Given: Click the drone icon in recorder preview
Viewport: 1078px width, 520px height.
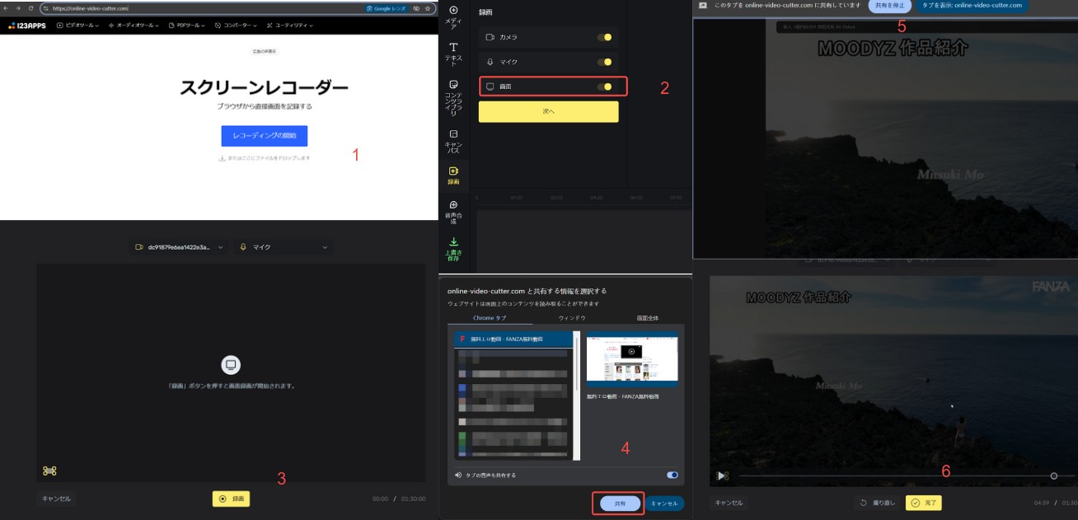Looking at the screenshot, I should coord(49,471).
